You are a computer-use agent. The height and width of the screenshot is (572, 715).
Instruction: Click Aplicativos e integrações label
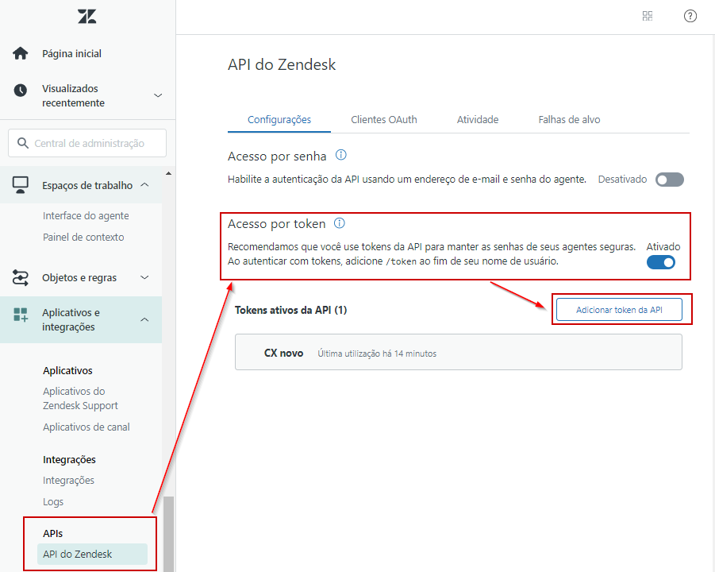pos(71,319)
